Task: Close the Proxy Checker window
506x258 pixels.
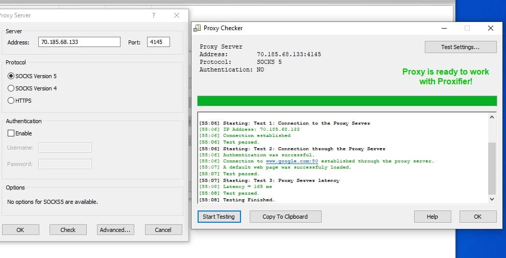Action: point(490,28)
